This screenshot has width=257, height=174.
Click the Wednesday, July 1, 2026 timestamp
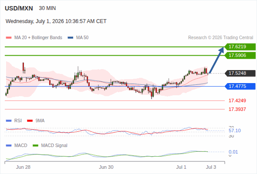(56, 21)
